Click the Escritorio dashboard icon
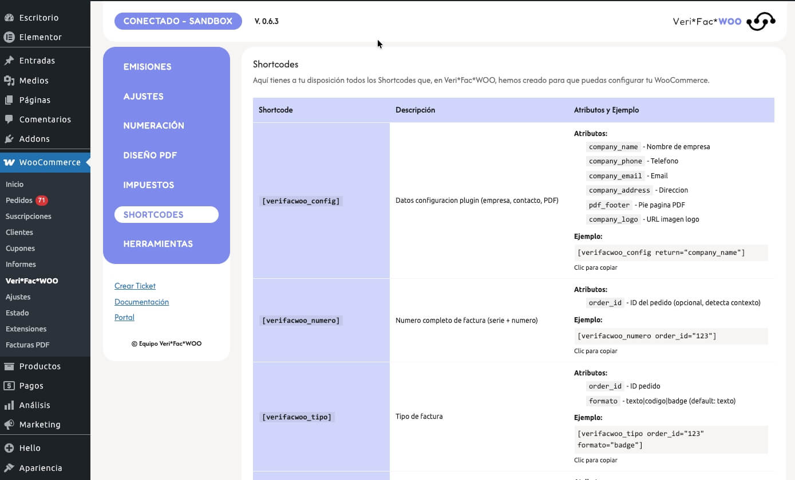Image resolution: width=795 pixels, height=480 pixels. pos(9,18)
